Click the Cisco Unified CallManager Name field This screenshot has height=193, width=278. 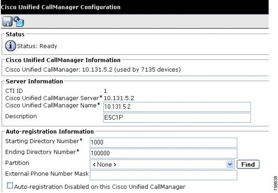[177, 107]
